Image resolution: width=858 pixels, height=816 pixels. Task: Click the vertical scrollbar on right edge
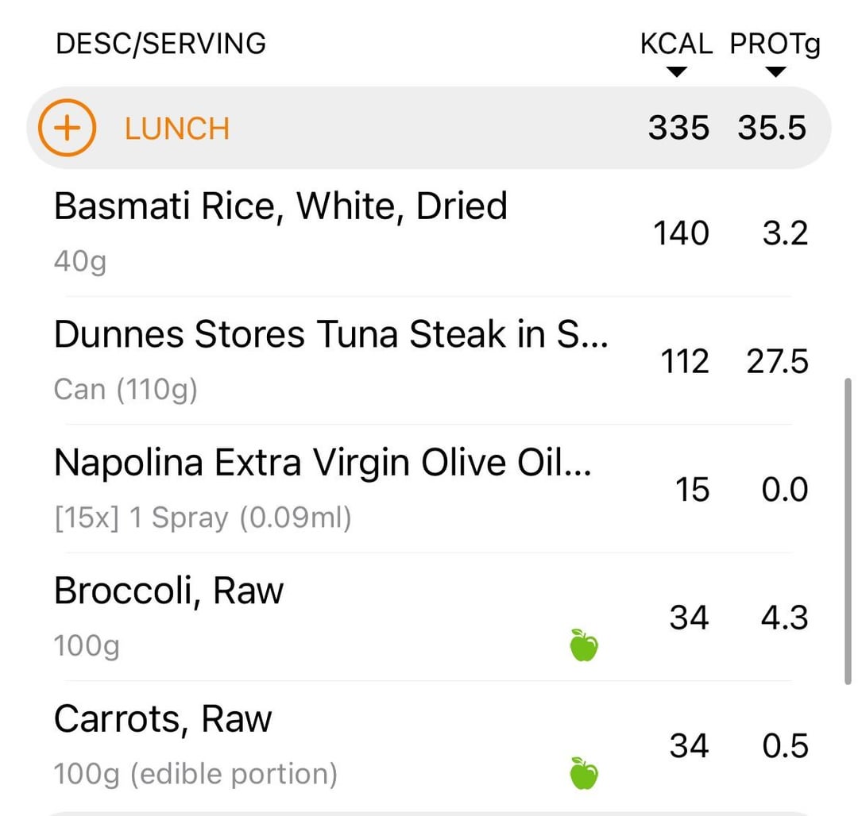848,531
